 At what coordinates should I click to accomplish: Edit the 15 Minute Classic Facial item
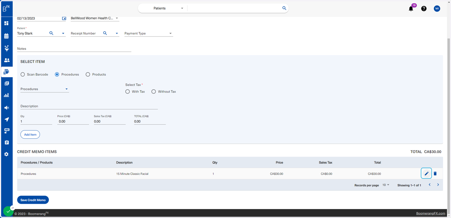pyautogui.click(x=426, y=173)
